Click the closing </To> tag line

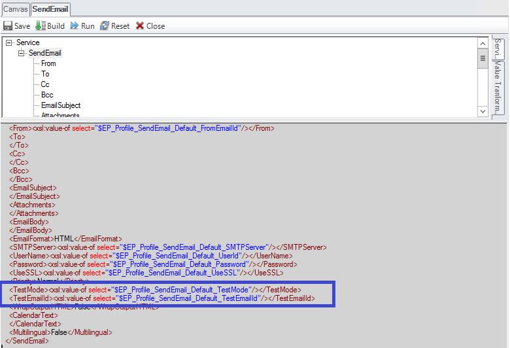(19, 145)
